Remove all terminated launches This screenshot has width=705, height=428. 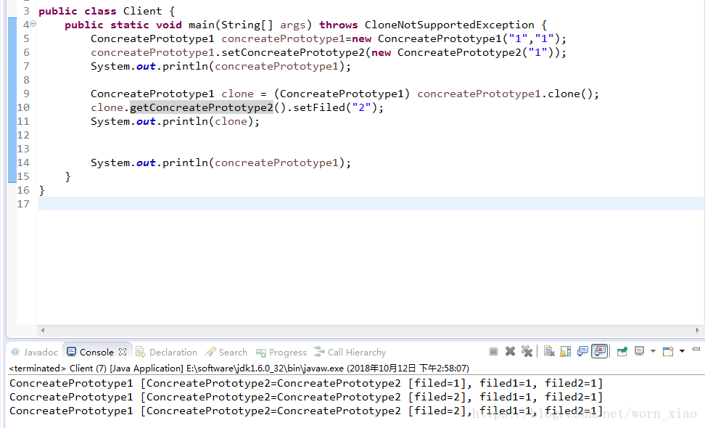click(x=527, y=352)
